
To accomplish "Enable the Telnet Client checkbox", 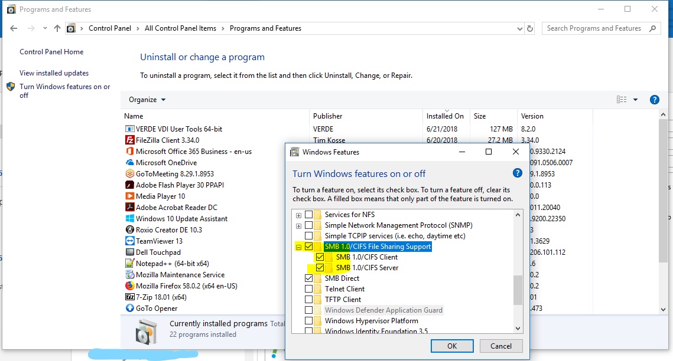I will 308,288.
